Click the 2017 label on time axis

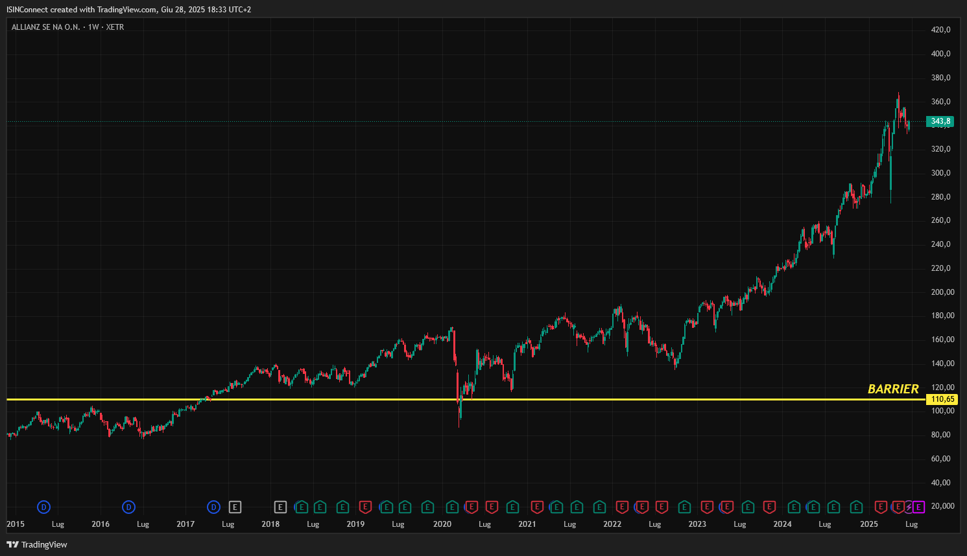point(185,524)
